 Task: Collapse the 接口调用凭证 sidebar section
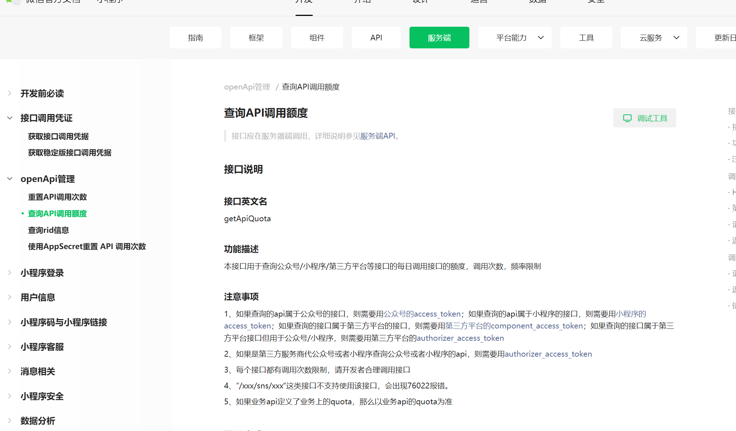click(10, 118)
